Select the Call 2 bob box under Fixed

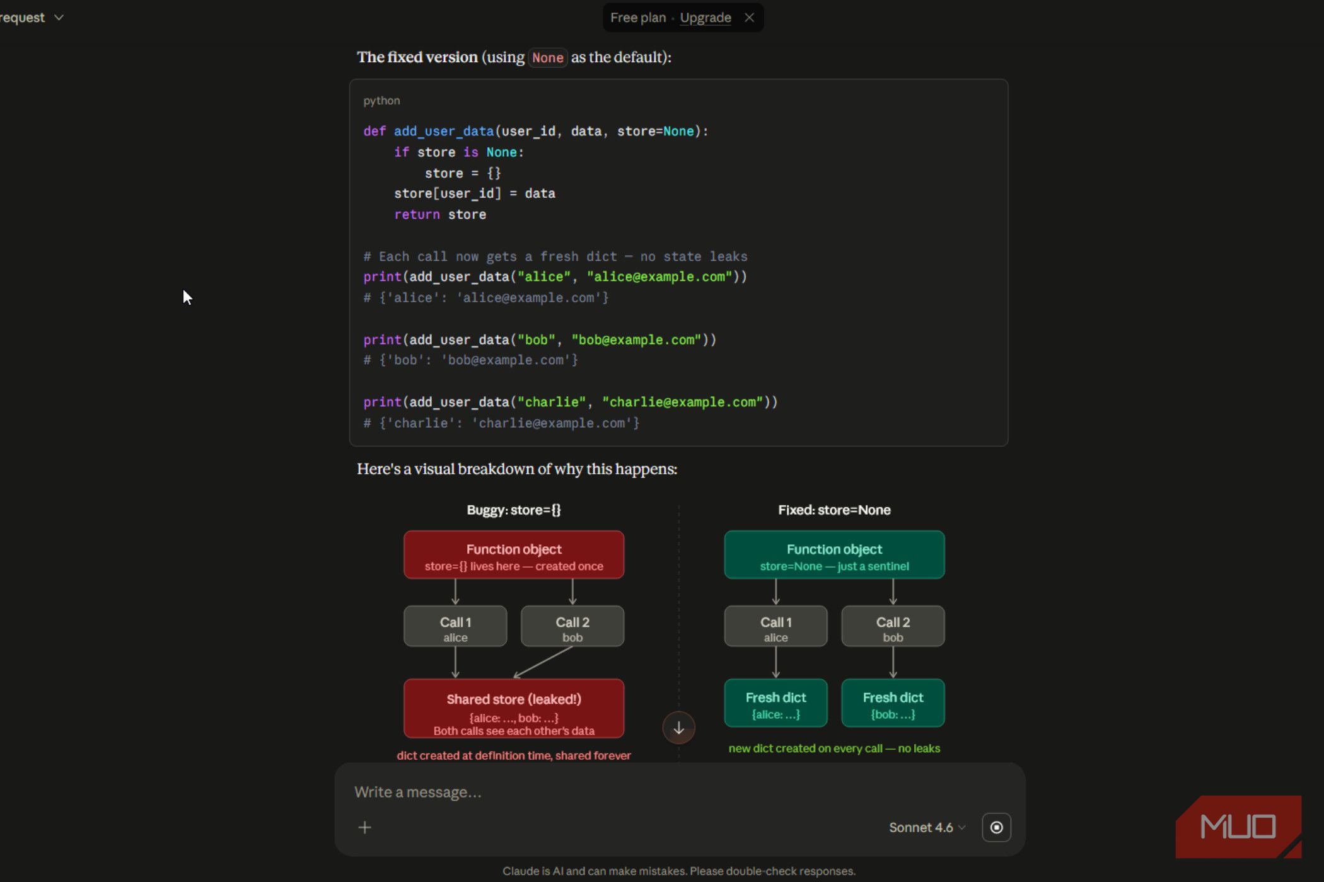[893, 626]
